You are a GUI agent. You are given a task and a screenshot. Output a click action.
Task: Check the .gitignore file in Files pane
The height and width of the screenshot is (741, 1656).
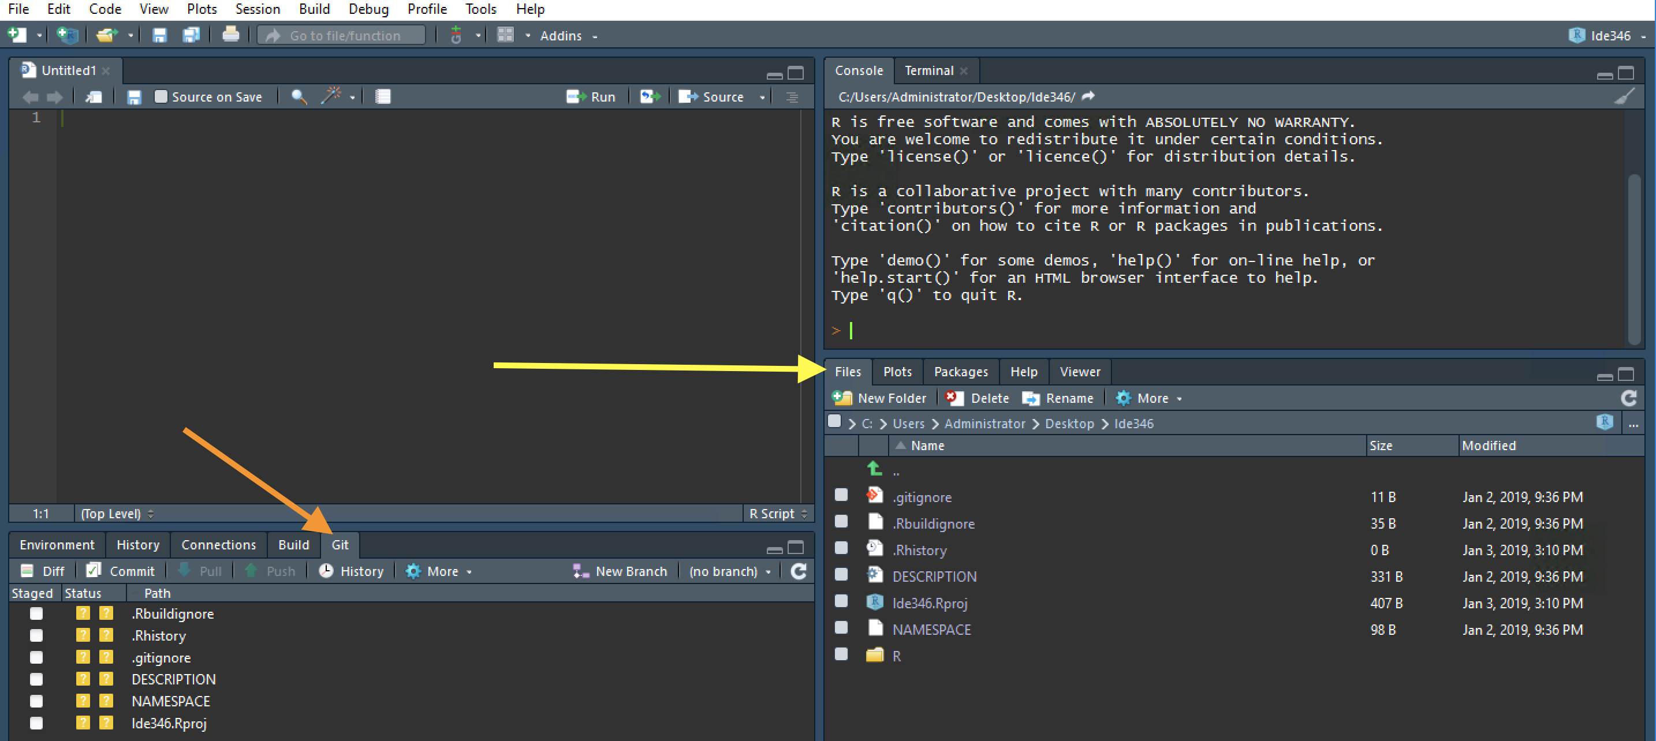click(x=841, y=495)
